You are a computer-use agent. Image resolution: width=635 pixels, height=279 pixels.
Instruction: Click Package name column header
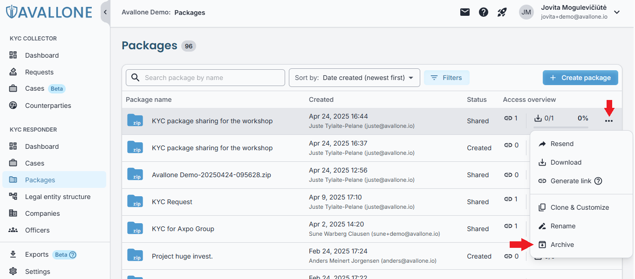coord(149,100)
